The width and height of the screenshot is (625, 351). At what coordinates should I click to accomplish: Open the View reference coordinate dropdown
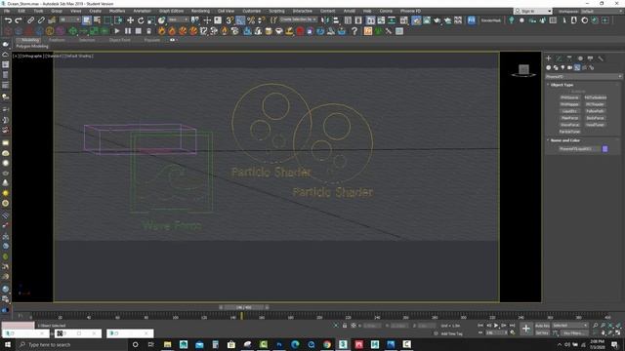(x=178, y=19)
